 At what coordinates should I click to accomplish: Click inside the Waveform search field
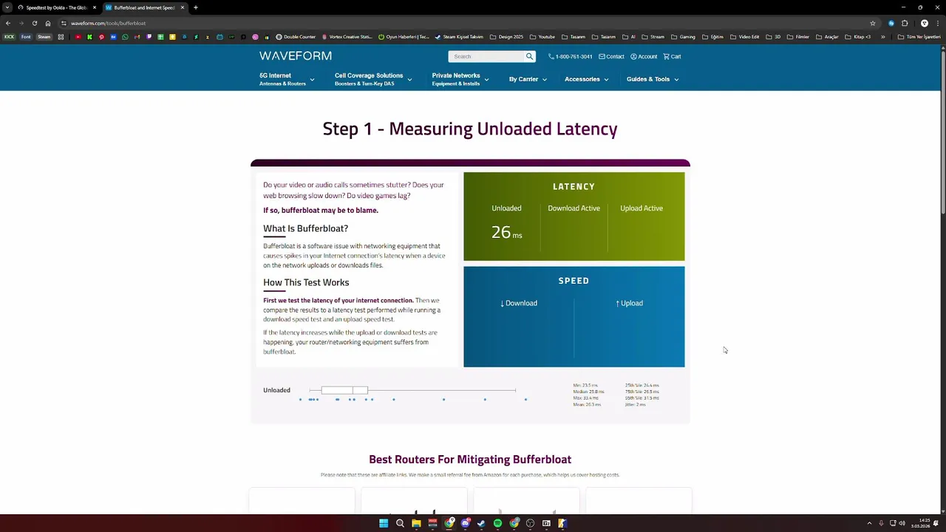pyautogui.click(x=486, y=56)
